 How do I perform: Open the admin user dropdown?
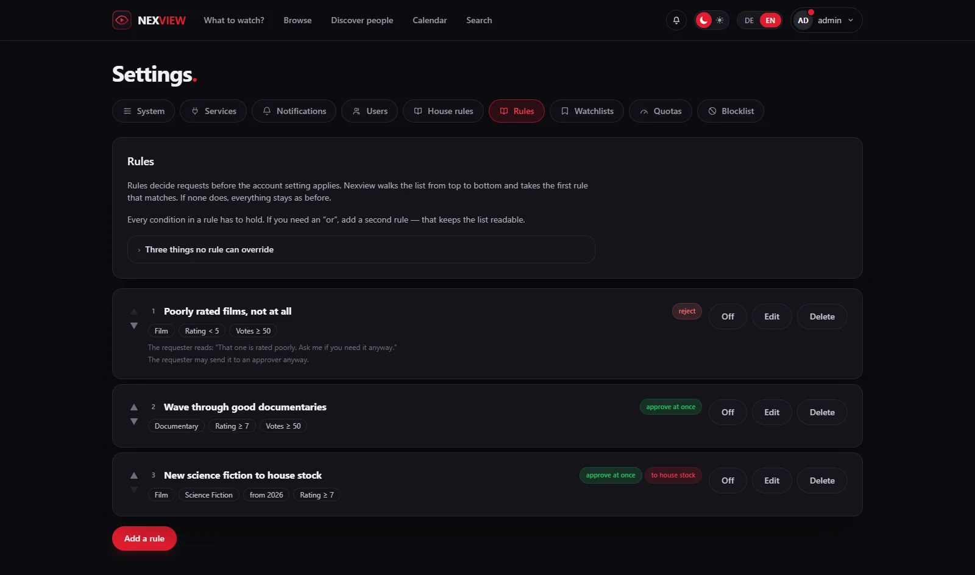click(826, 20)
